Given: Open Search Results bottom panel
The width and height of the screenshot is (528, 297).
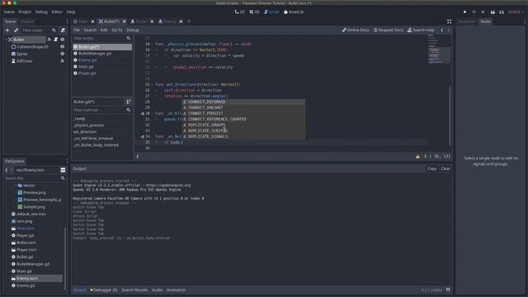Looking at the screenshot, I should [x=134, y=290].
